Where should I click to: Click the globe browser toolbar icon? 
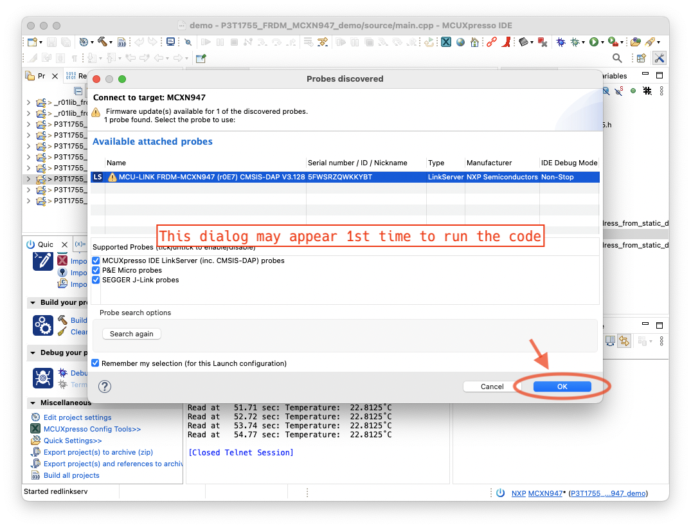coord(460,42)
